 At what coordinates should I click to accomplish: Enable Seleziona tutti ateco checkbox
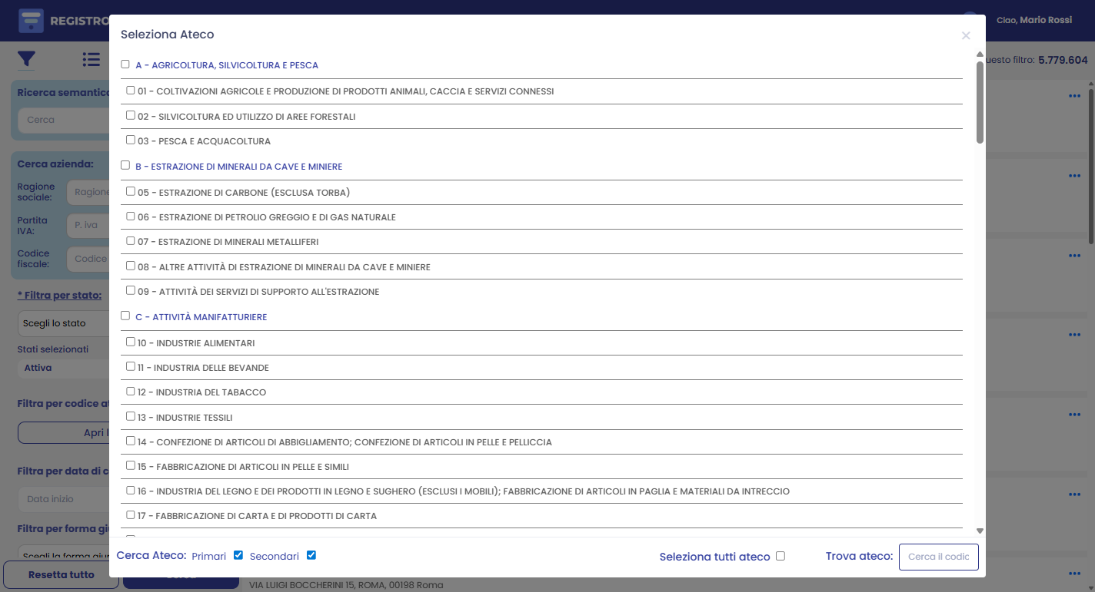780,556
